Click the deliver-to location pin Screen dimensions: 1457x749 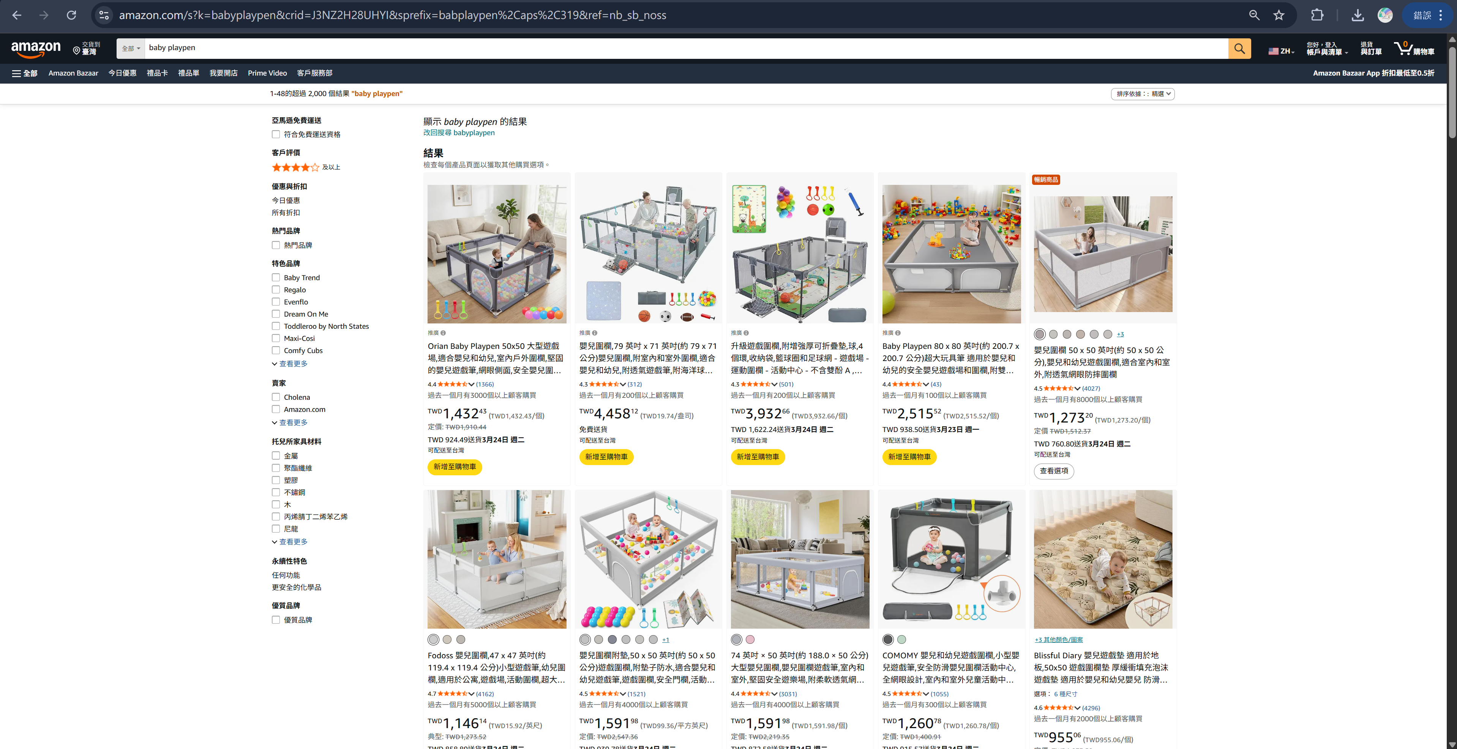tap(87, 49)
